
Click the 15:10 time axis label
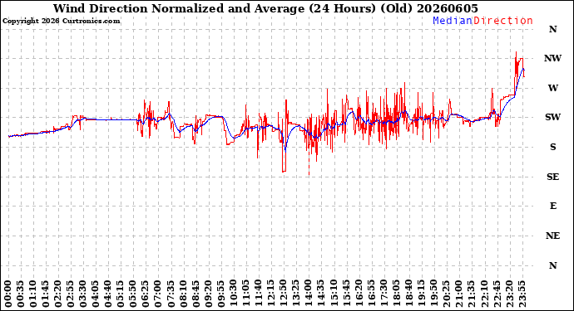(334, 294)
